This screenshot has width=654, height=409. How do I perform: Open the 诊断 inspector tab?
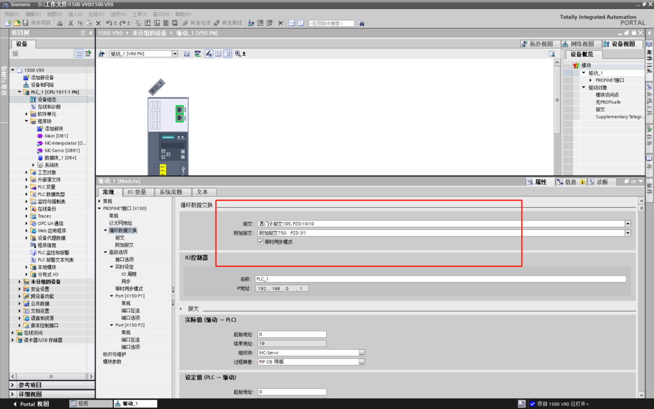[602, 182]
